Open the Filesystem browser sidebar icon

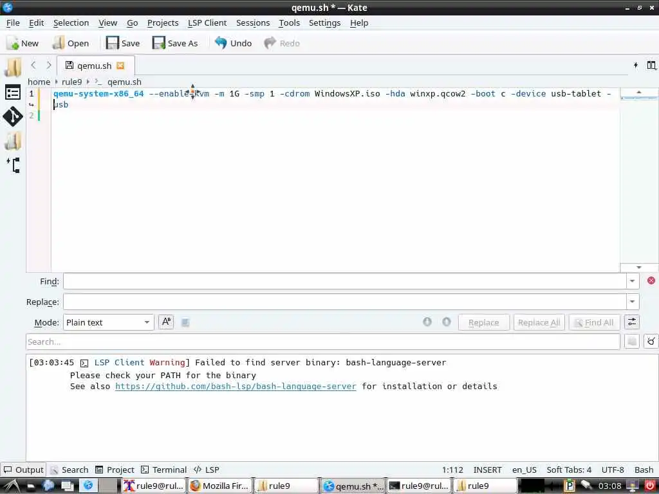tap(13, 141)
